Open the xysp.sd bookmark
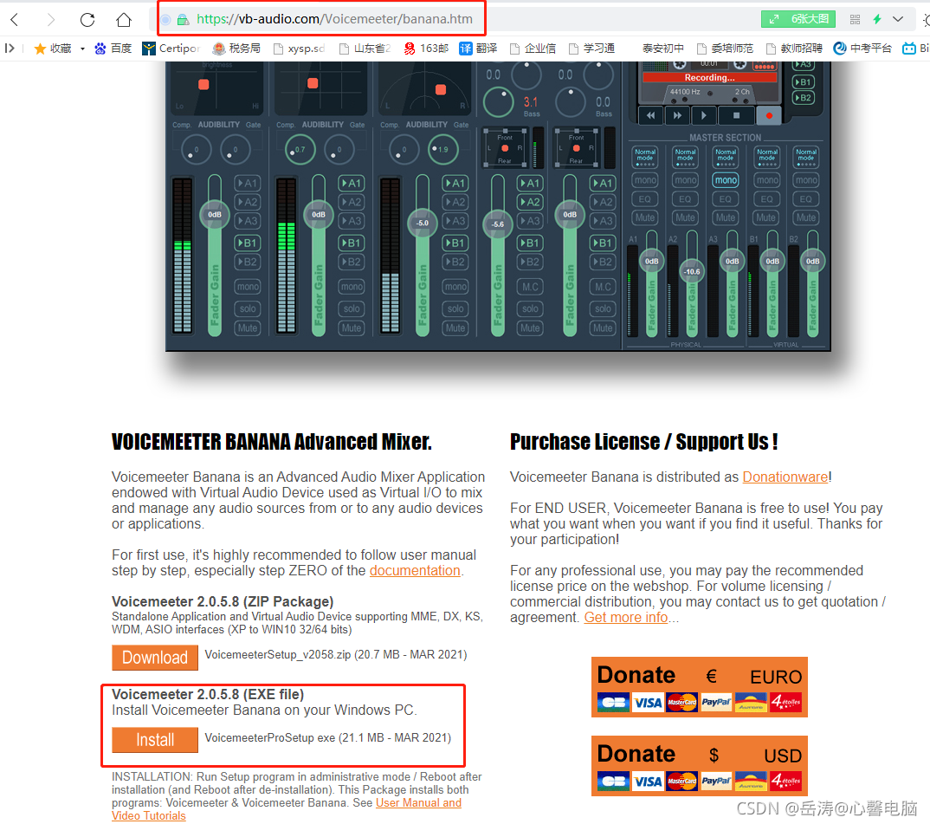The width and height of the screenshot is (930, 824). click(x=299, y=48)
